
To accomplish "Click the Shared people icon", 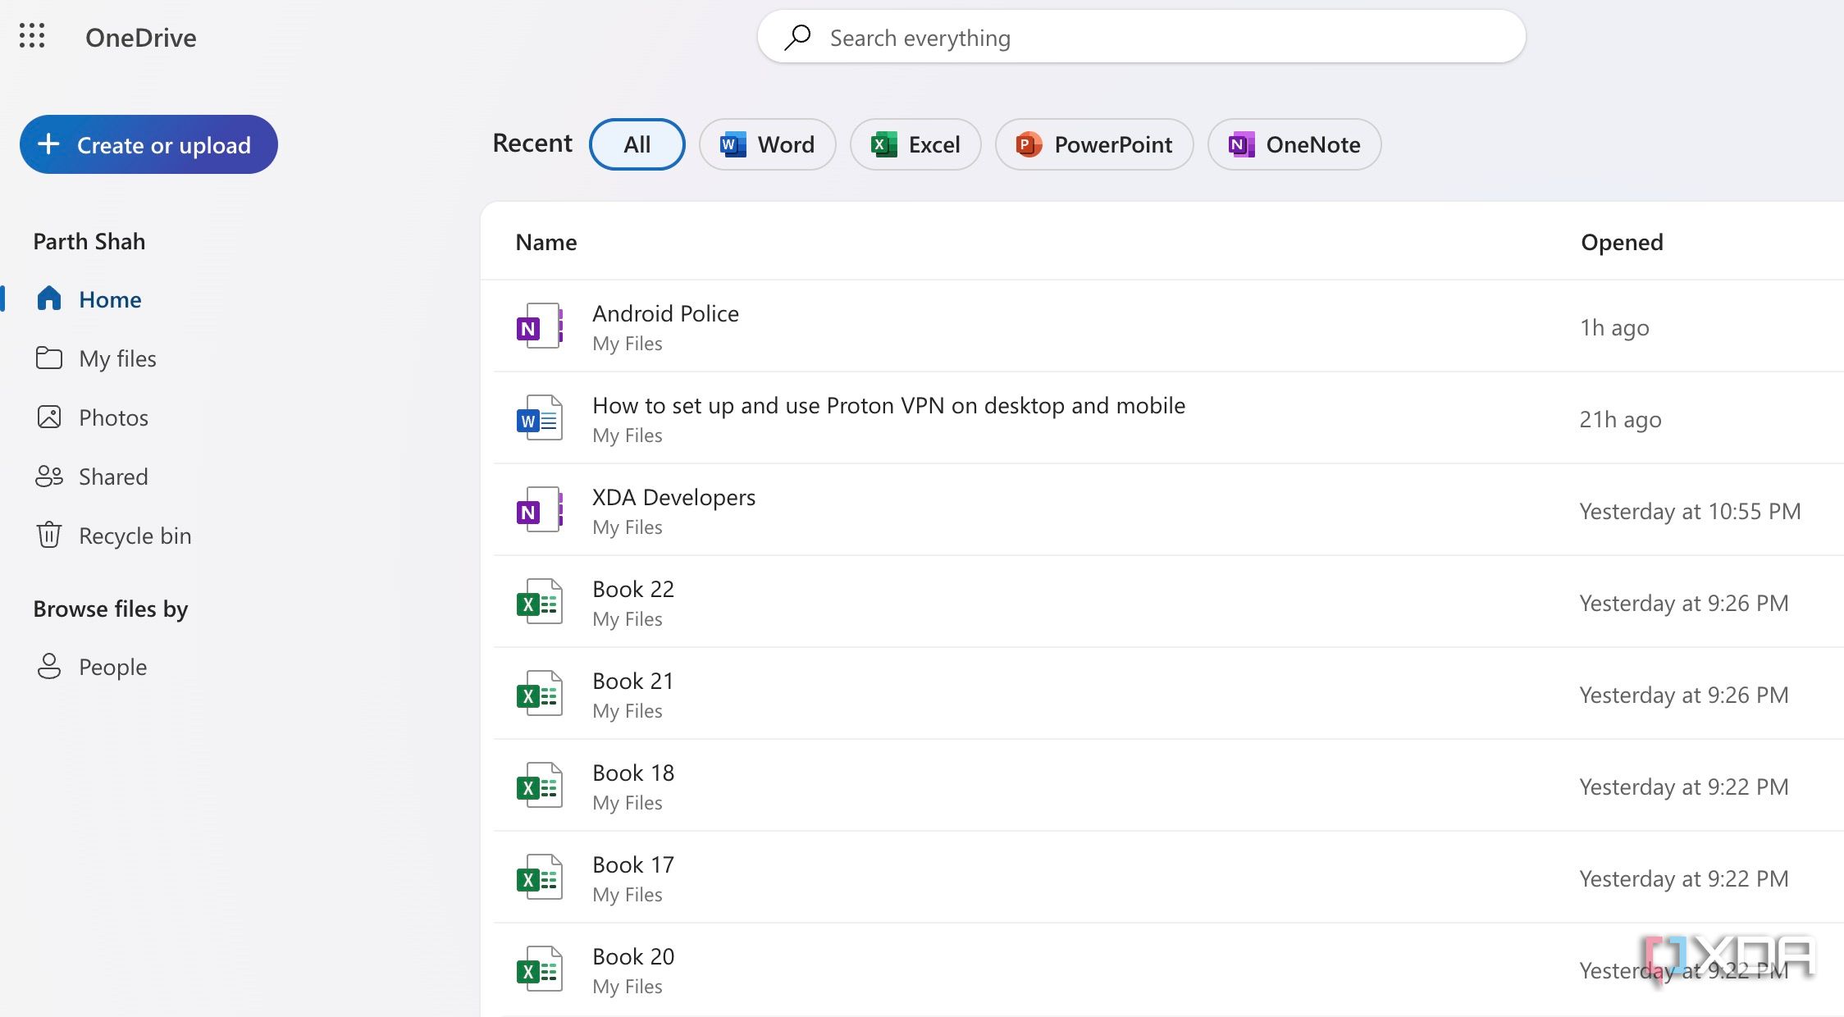I will pos(49,477).
